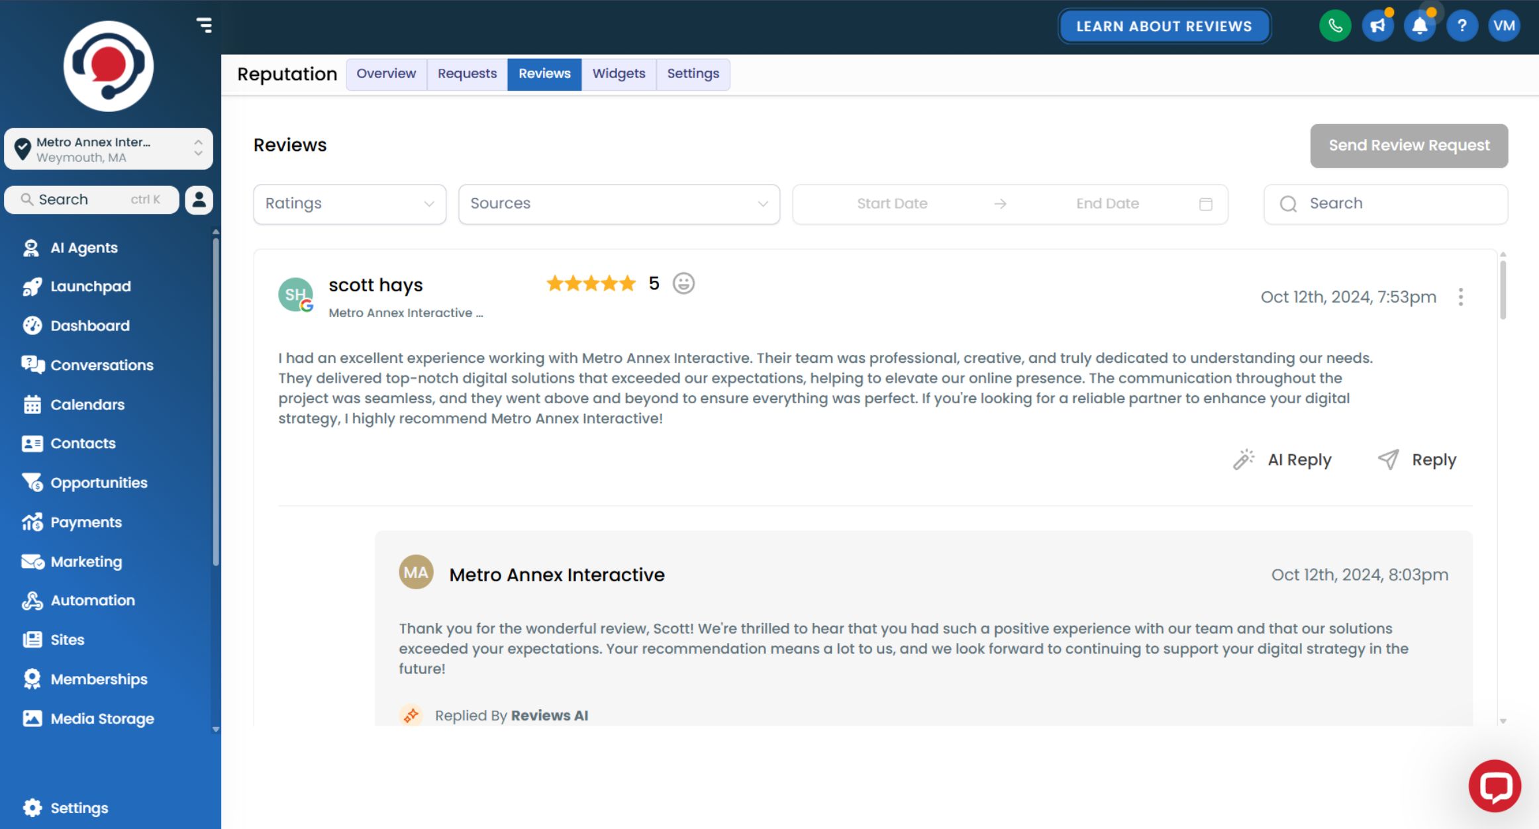Switch to the Requests tab
Image resolution: width=1539 pixels, height=829 pixels.
coord(467,73)
